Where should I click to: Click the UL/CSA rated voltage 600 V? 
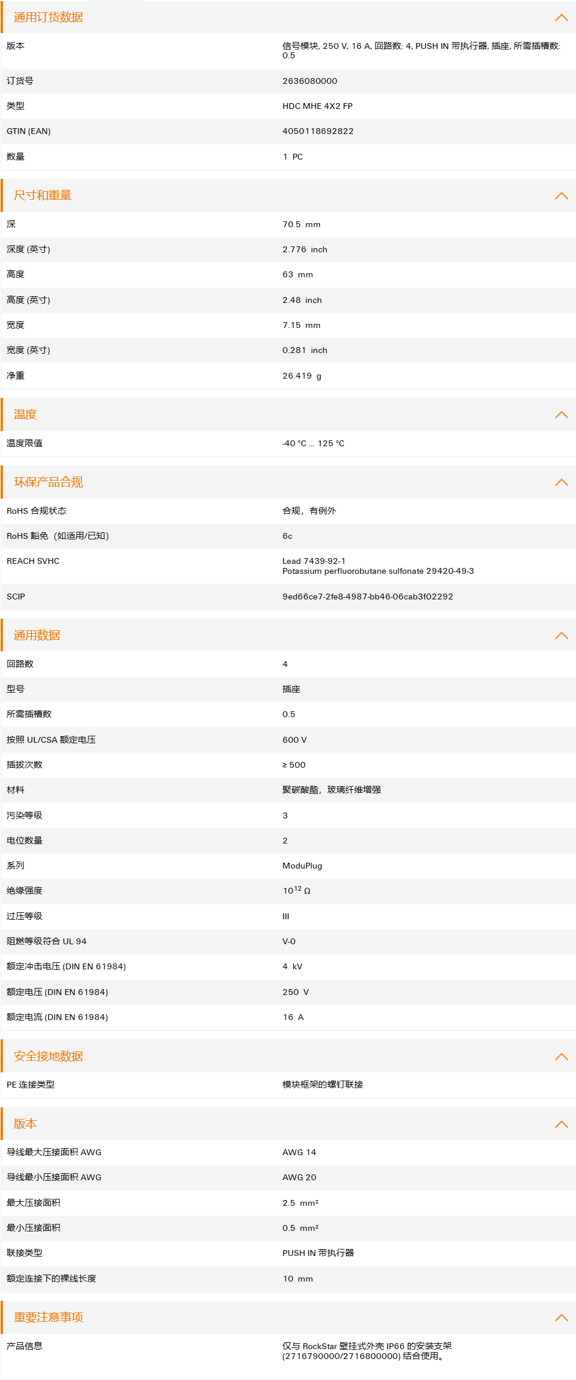pos(294,740)
